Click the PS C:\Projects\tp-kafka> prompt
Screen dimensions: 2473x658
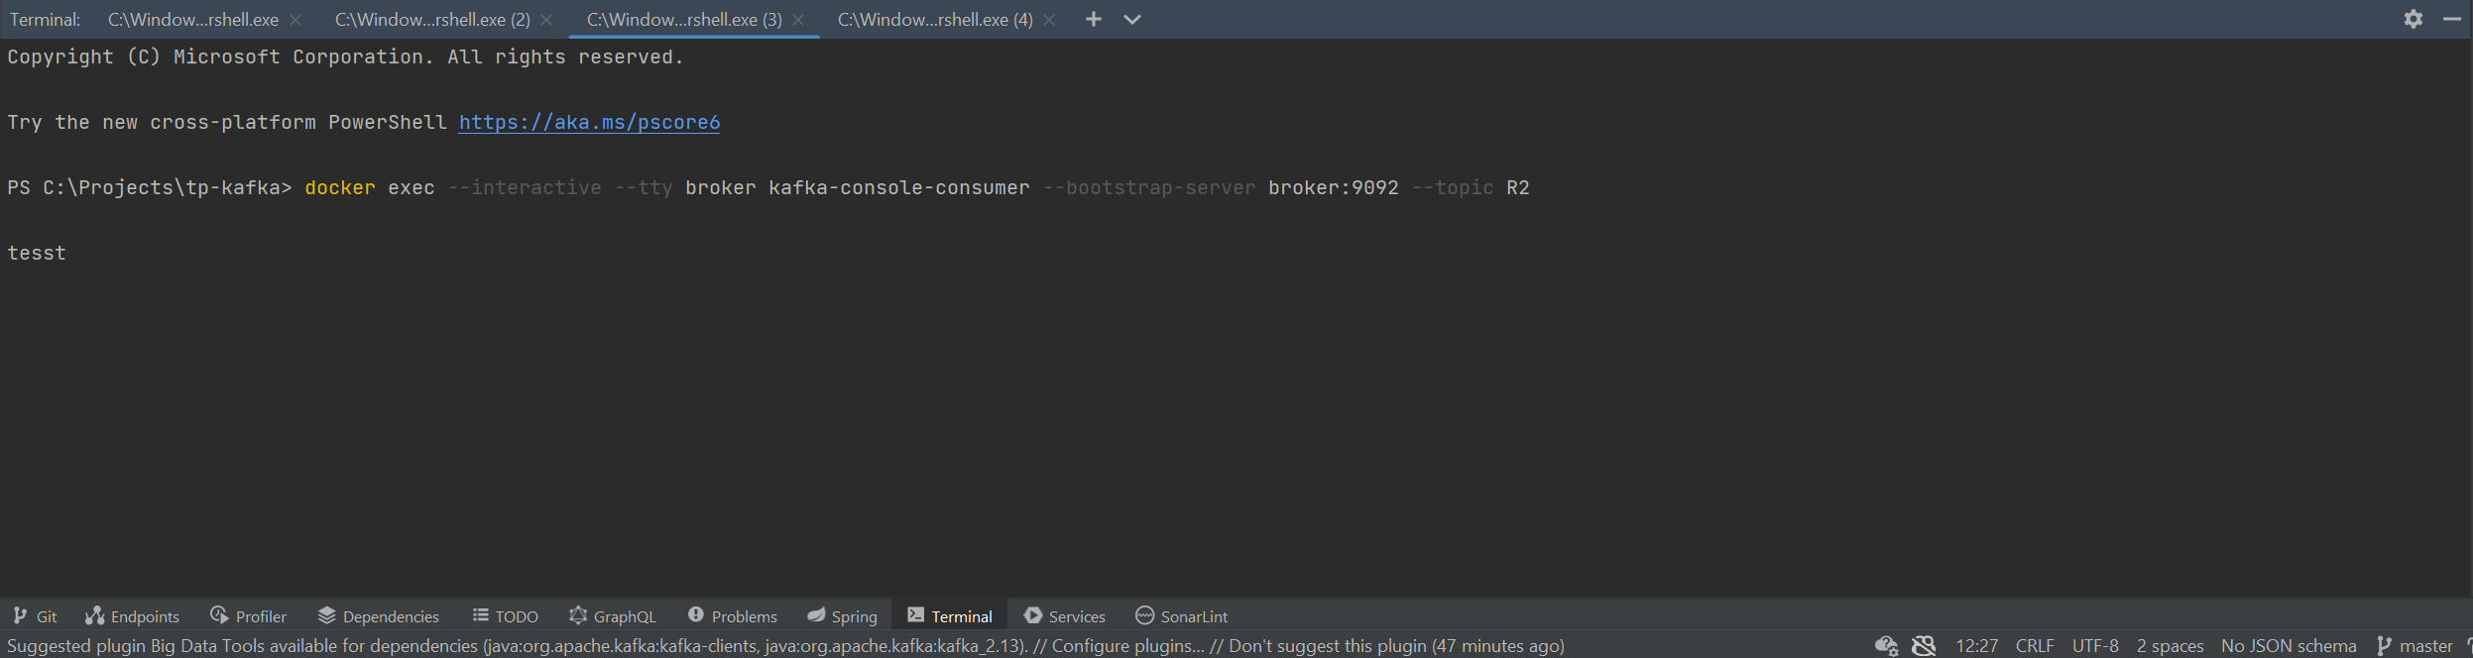pos(150,187)
